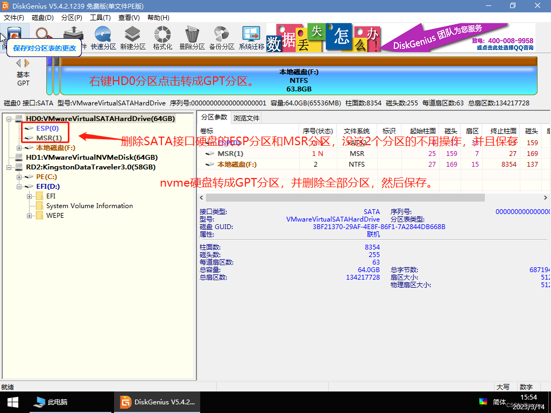Collapse the HD0 disk tree node
Viewport: 551px width, 413px height.
pos(9,119)
